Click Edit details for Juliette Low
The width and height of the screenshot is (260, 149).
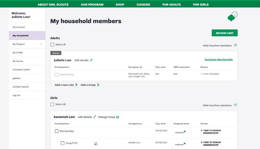coord(81,60)
